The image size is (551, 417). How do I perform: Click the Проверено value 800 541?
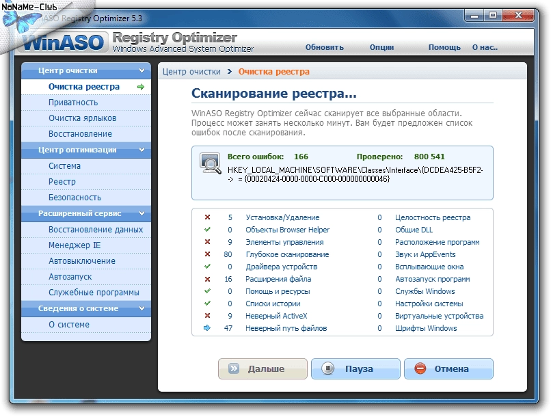point(429,157)
